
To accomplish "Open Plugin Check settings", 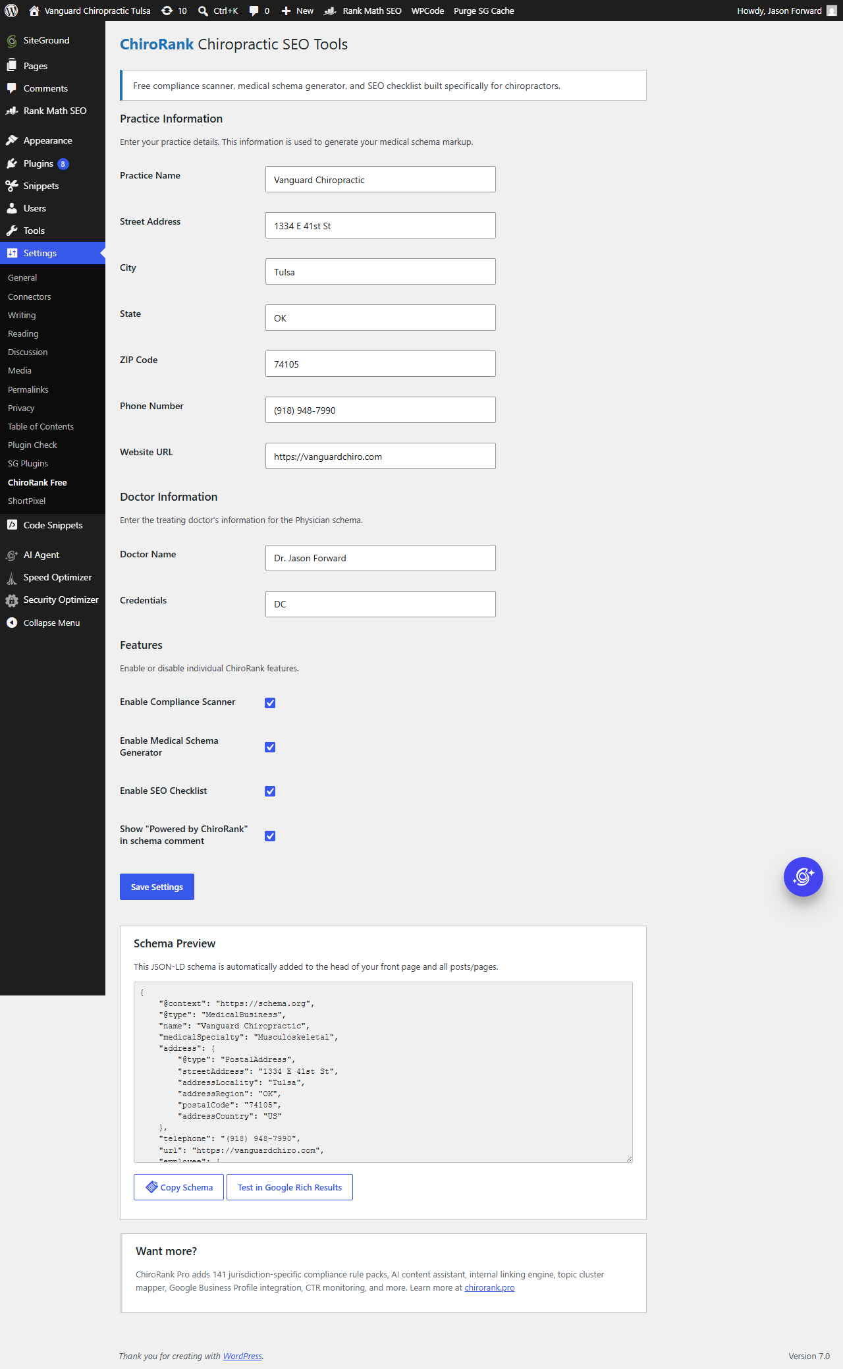I will click(x=32, y=445).
